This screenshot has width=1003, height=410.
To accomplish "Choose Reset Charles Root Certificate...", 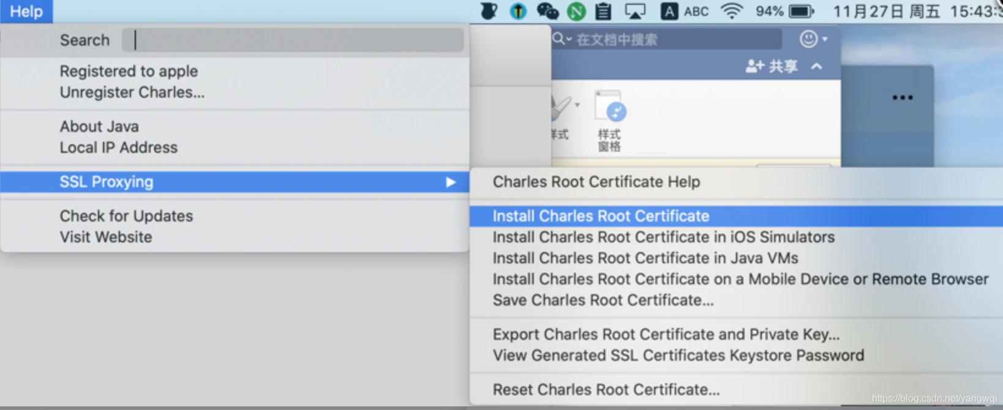I will 736,390.
